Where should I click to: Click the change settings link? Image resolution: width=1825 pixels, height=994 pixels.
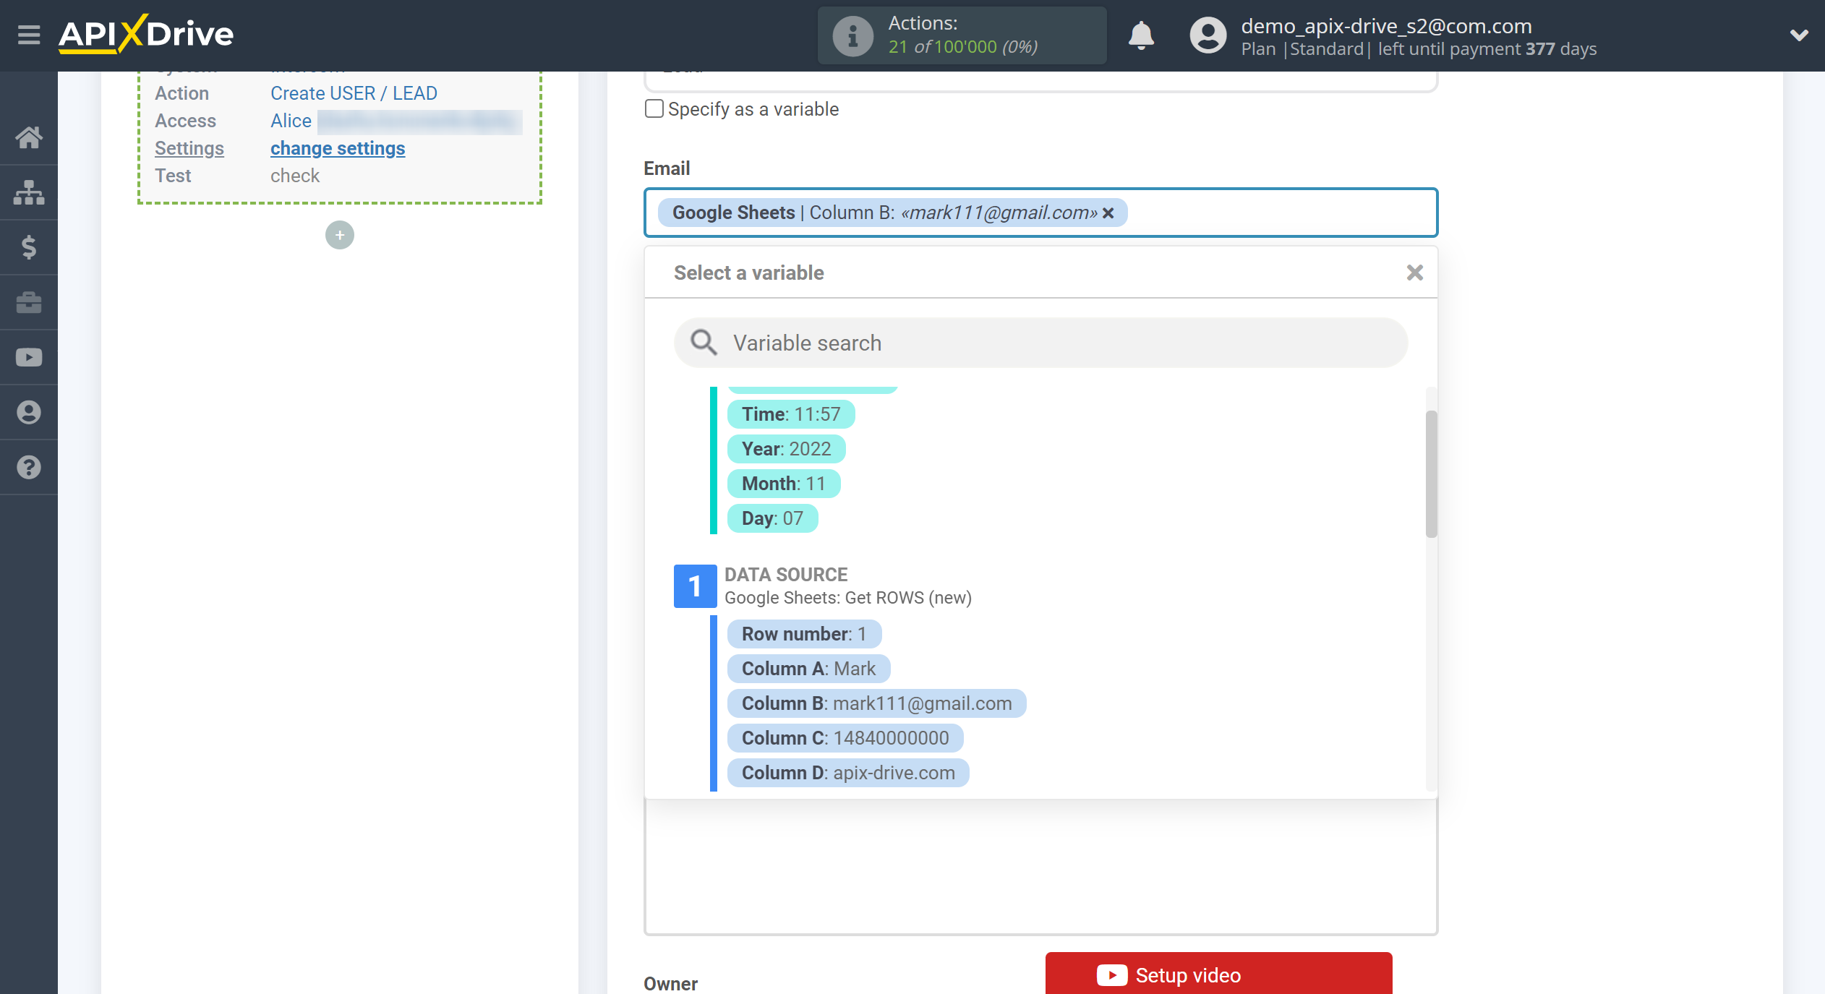click(x=338, y=148)
